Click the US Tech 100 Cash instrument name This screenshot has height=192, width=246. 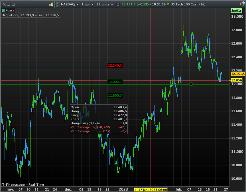188,4
